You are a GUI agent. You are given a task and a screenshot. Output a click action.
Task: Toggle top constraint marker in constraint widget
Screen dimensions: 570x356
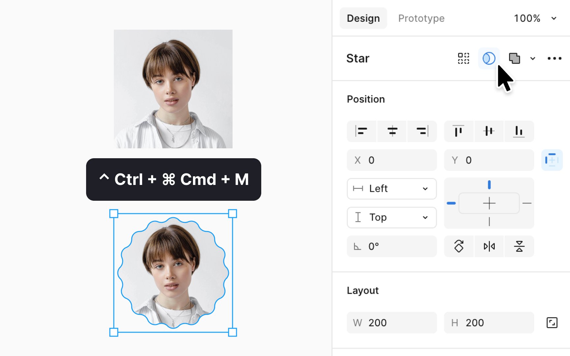pyautogui.click(x=489, y=185)
